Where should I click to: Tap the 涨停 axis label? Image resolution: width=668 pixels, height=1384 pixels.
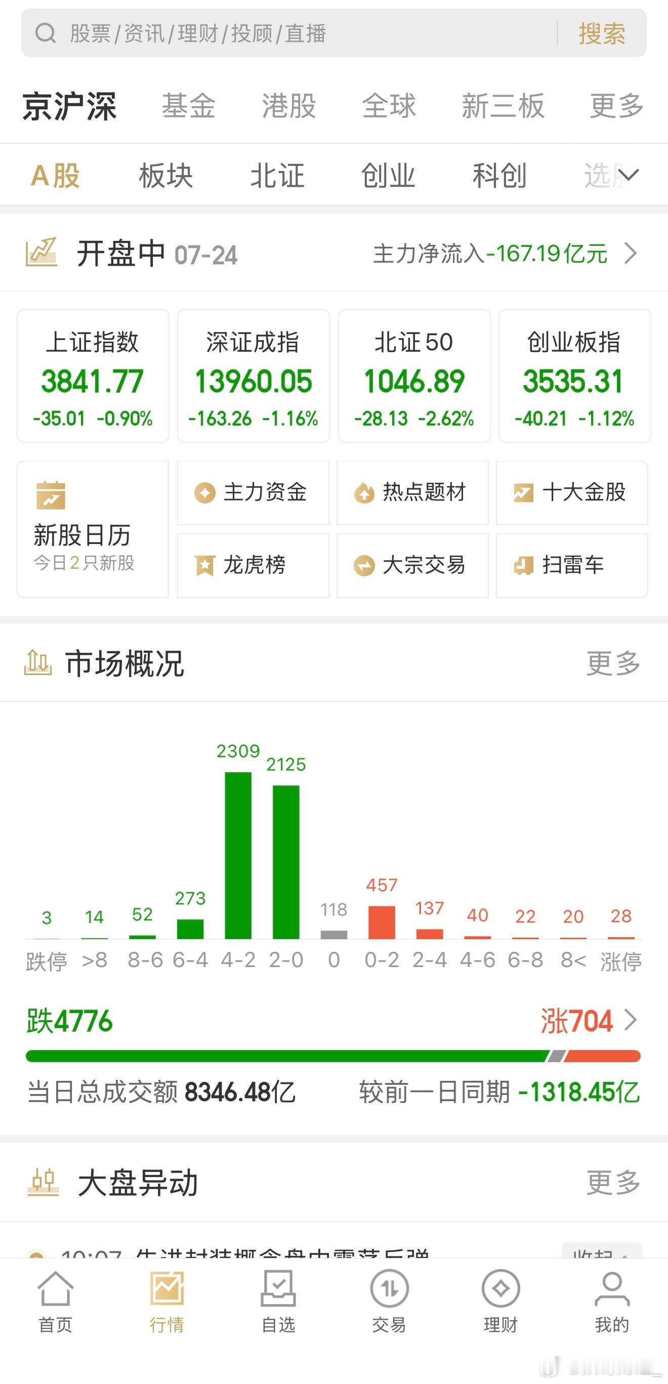tap(621, 960)
